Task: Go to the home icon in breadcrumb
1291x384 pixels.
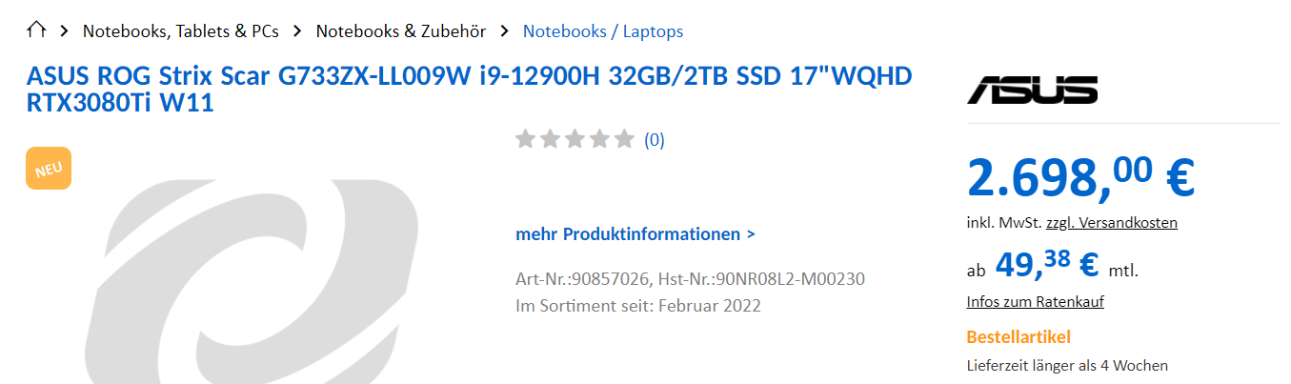Action: (36, 30)
